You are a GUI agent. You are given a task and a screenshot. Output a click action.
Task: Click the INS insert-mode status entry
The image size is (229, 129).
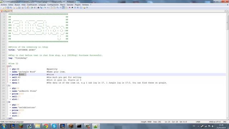(225, 122)
